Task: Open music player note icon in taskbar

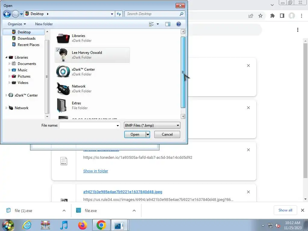Action: click(64, 225)
